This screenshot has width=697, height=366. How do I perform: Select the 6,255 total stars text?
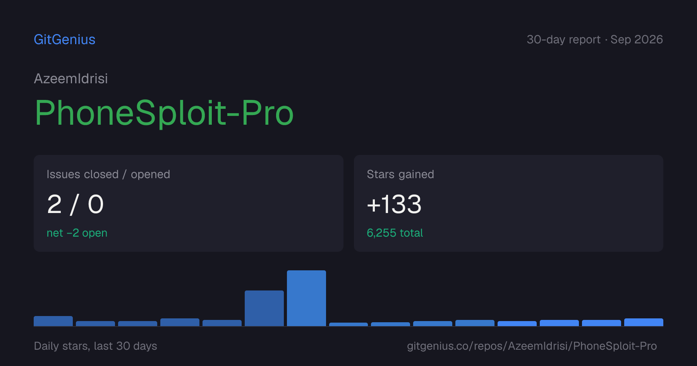pos(395,233)
